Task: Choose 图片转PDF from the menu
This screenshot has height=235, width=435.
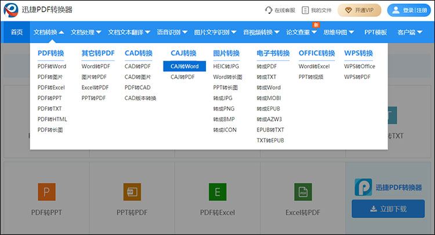Action: pyautogui.click(x=94, y=77)
